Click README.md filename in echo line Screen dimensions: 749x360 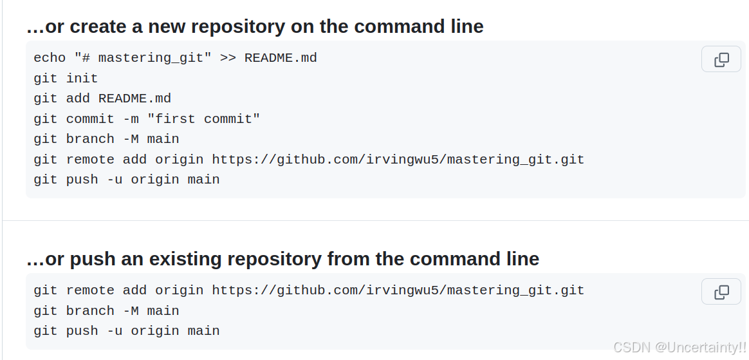(281, 58)
